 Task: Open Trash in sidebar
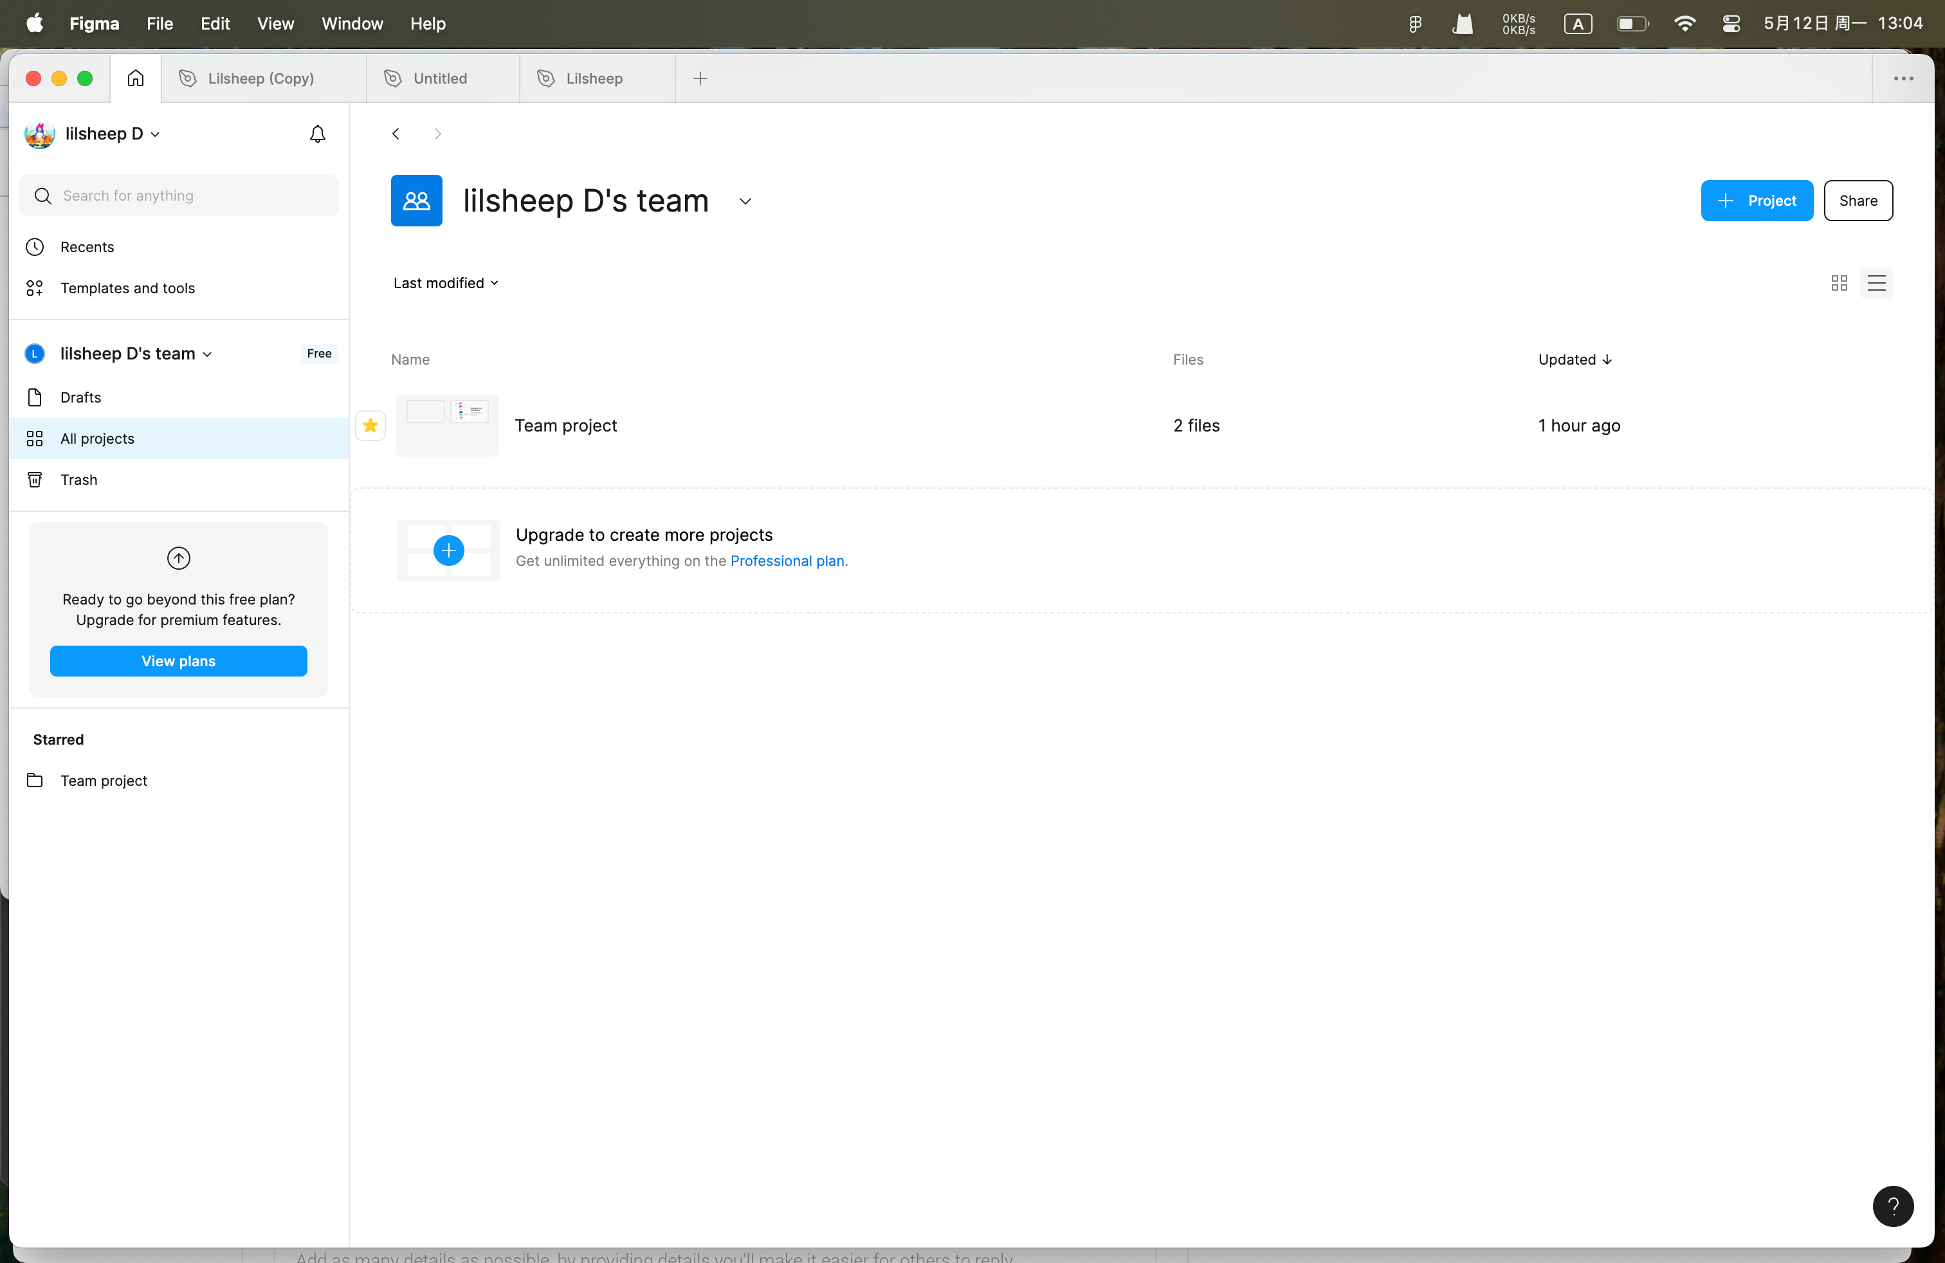coord(179,480)
